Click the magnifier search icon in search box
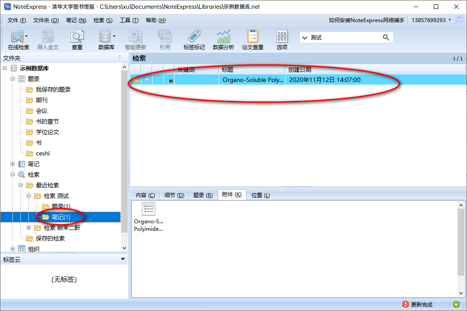The image size is (467, 311). tap(386, 38)
